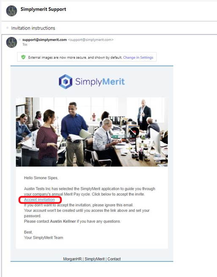Screen dimensions: 217x277
Task: Click the Accept invitation link
Action: (39, 200)
